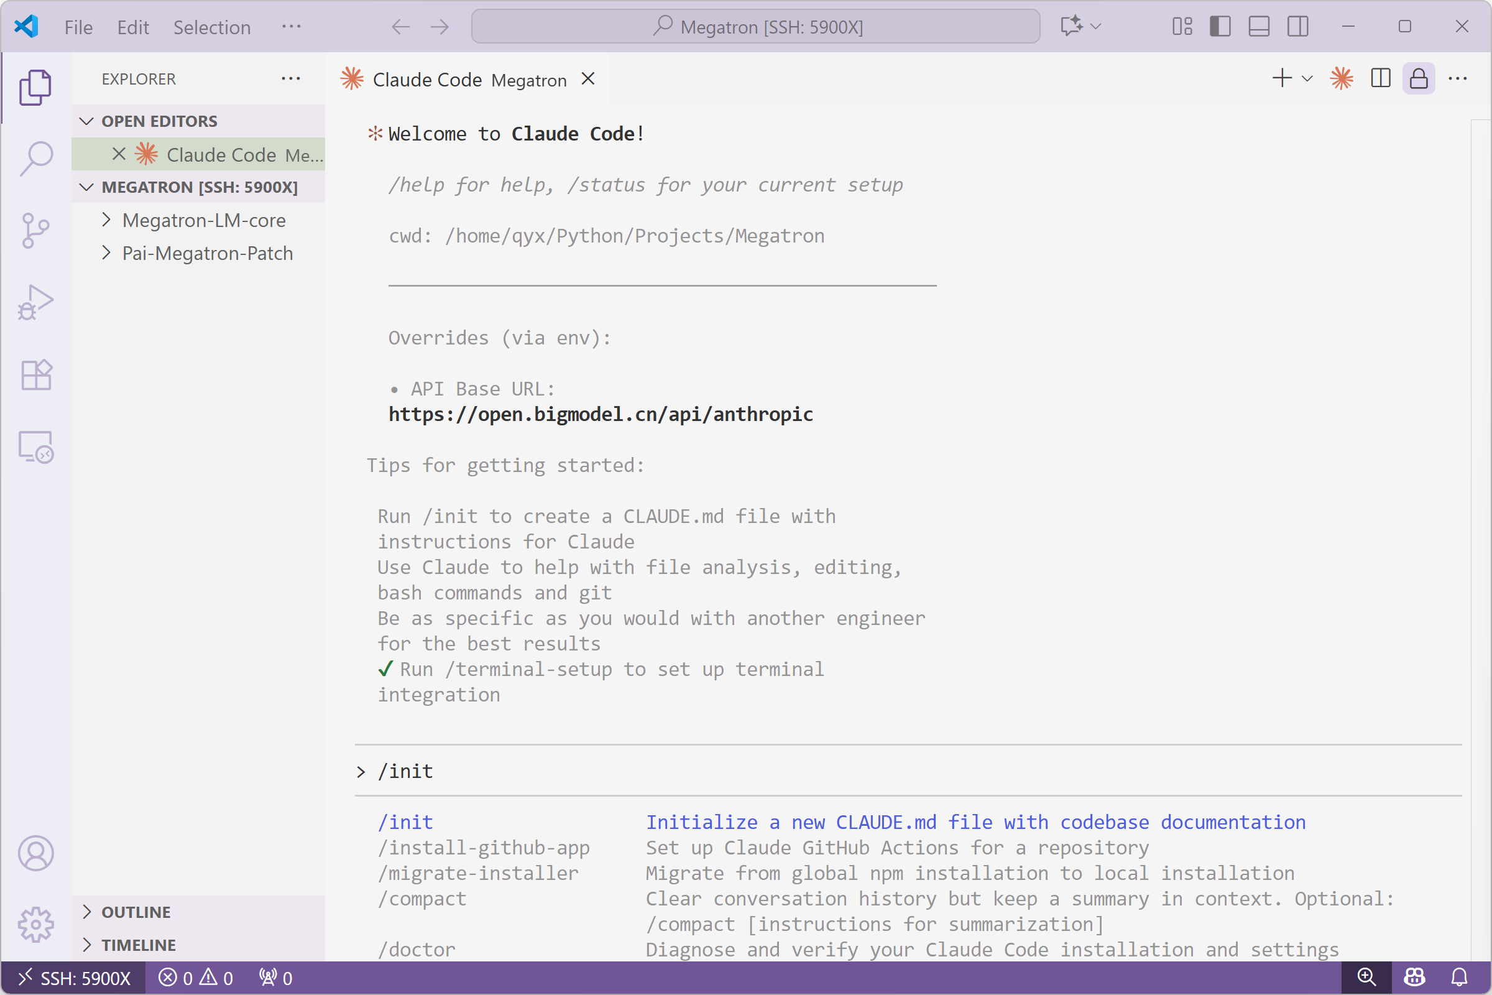Click the VS Code logo icon
The height and width of the screenshot is (995, 1492).
coord(26,27)
